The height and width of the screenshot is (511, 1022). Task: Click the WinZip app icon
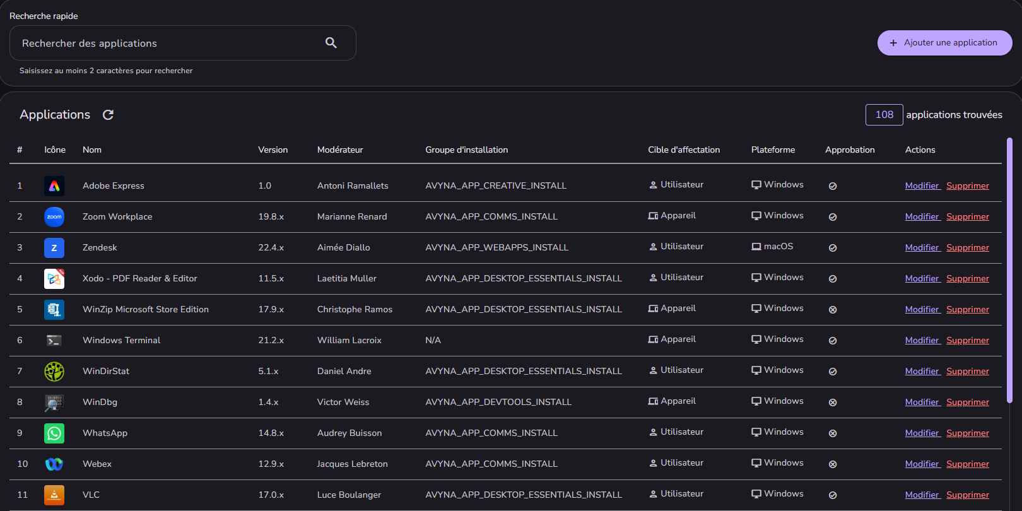[x=54, y=309]
